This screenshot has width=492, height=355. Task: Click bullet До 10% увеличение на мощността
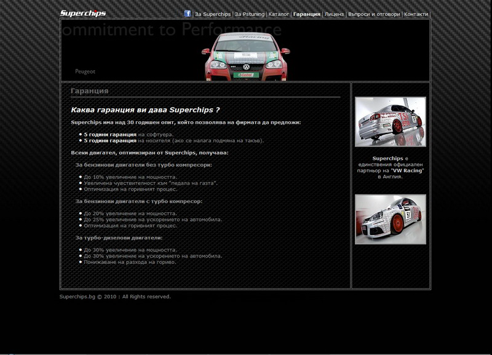tap(130, 177)
